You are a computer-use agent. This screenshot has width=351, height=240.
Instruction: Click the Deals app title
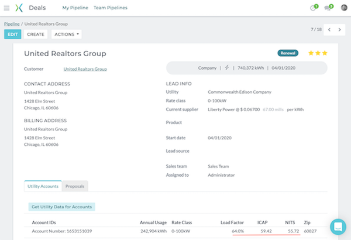click(37, 8)
